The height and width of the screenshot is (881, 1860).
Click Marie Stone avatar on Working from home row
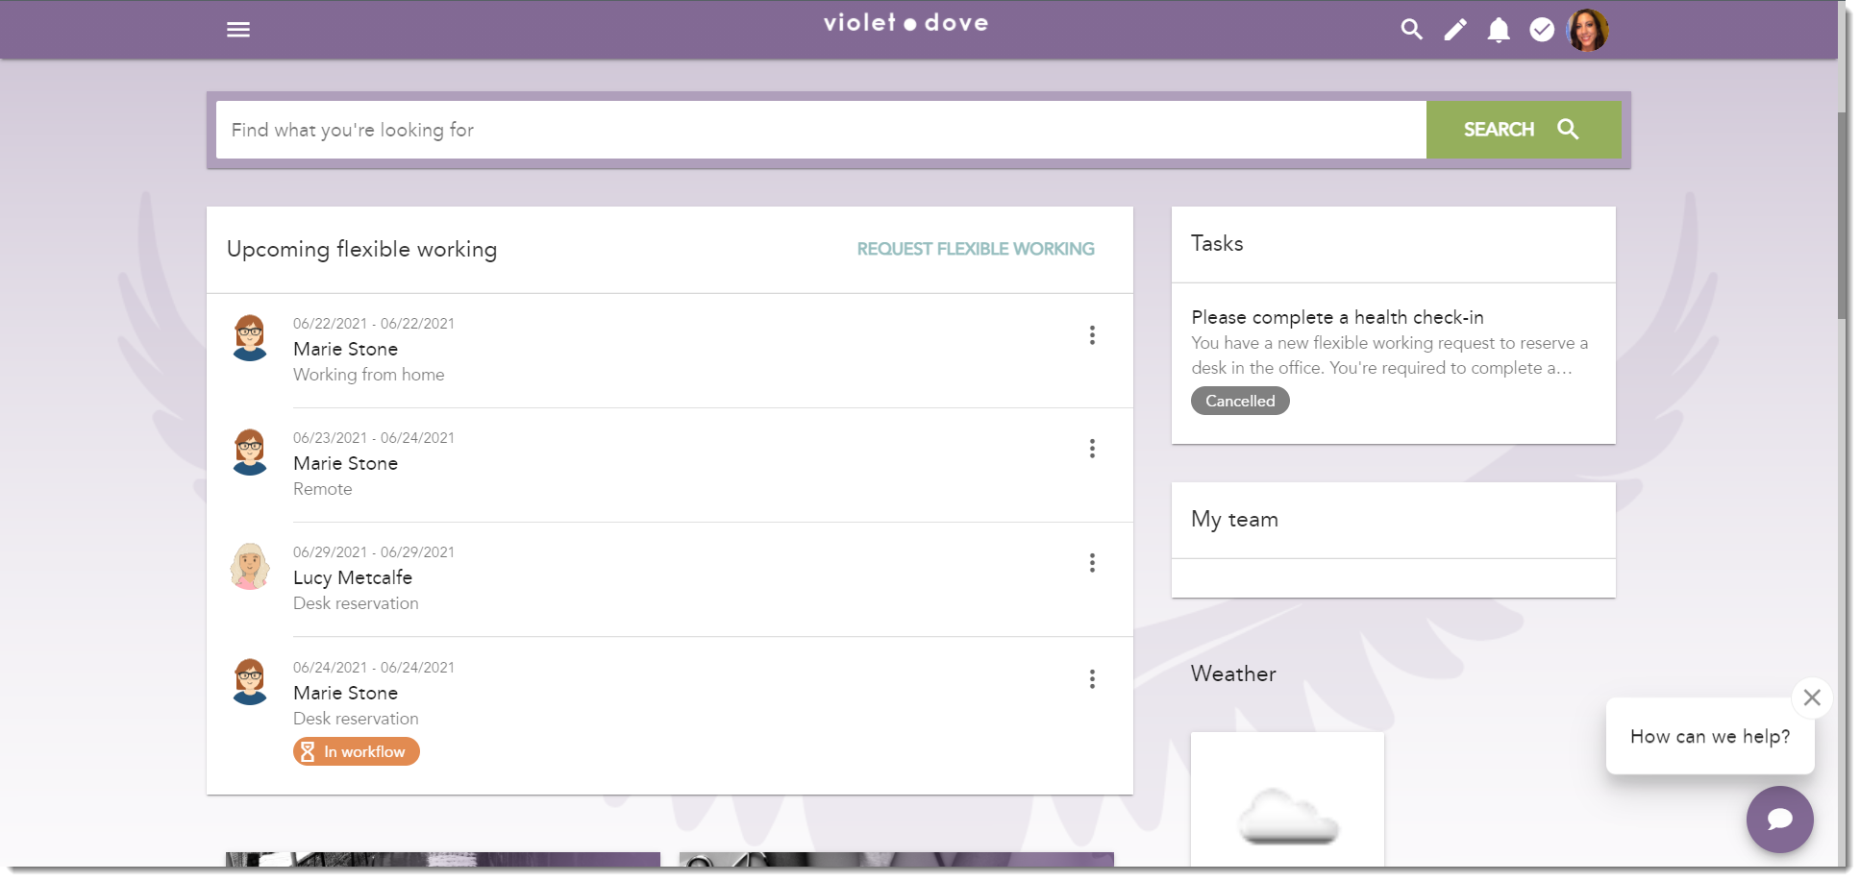point(250,338)
